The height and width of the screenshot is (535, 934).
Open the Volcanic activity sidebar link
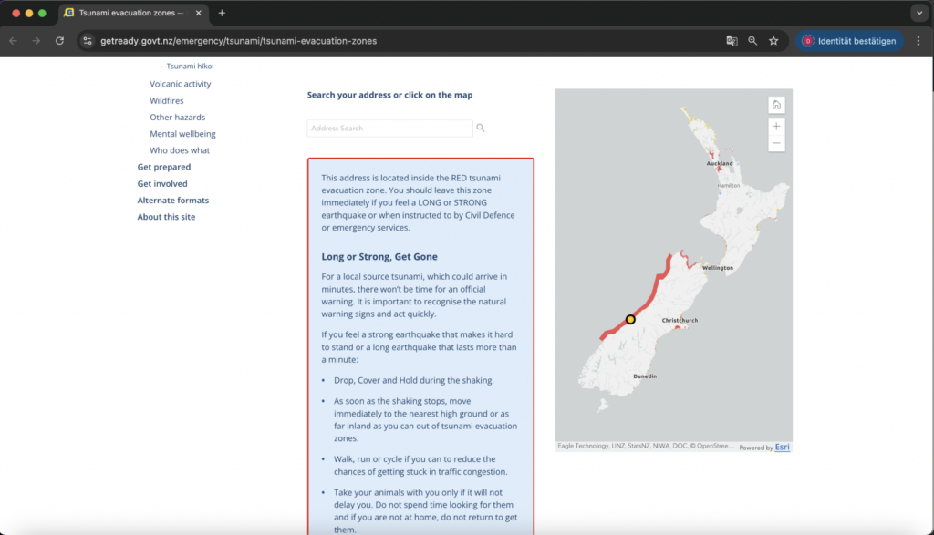coord(180,84)
